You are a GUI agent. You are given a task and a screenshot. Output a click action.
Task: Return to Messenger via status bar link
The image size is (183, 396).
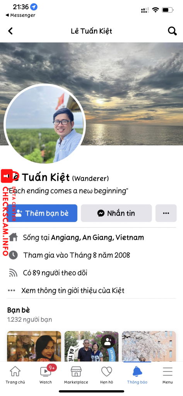pos(20,15)
